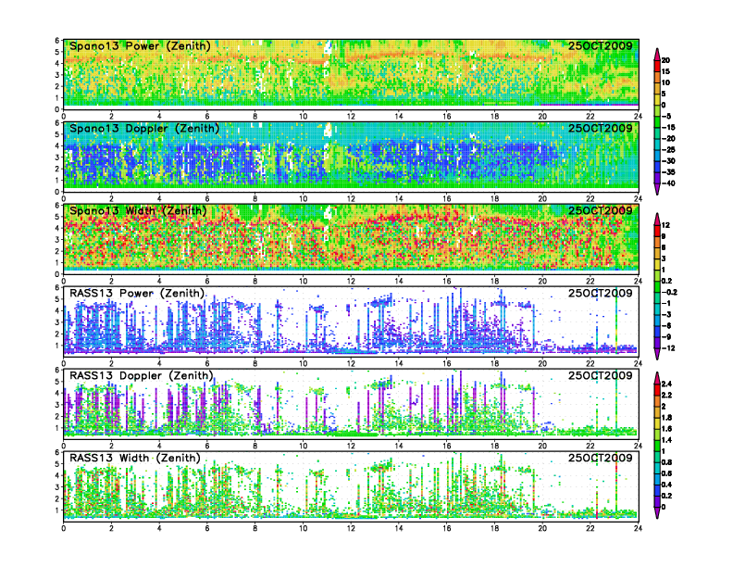Click the '20' label on the top color bar

click(x=665, y=60)
